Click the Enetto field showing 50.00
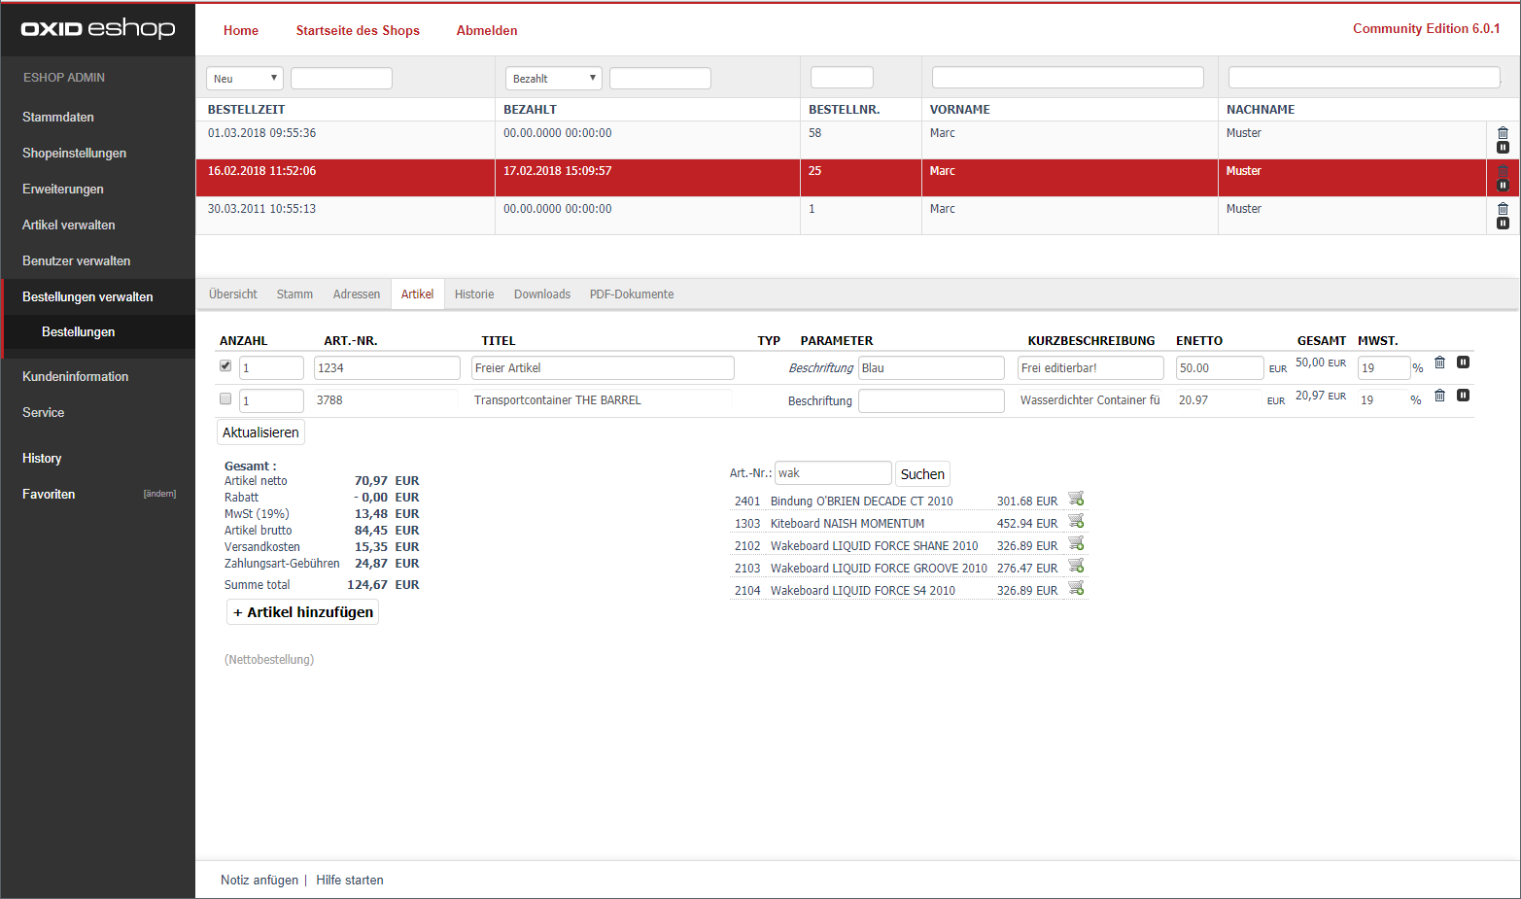 pos(1220,367)
